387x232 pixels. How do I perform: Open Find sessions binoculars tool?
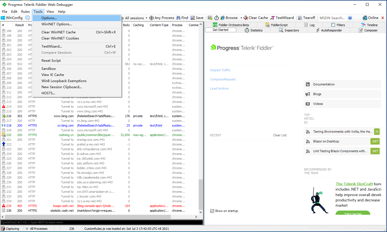tap(182, 18)
